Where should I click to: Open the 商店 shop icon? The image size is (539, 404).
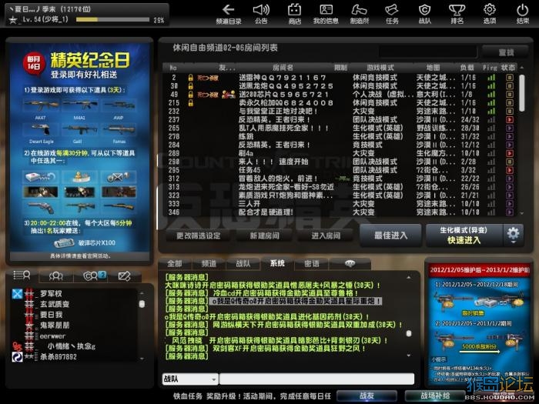295,14
